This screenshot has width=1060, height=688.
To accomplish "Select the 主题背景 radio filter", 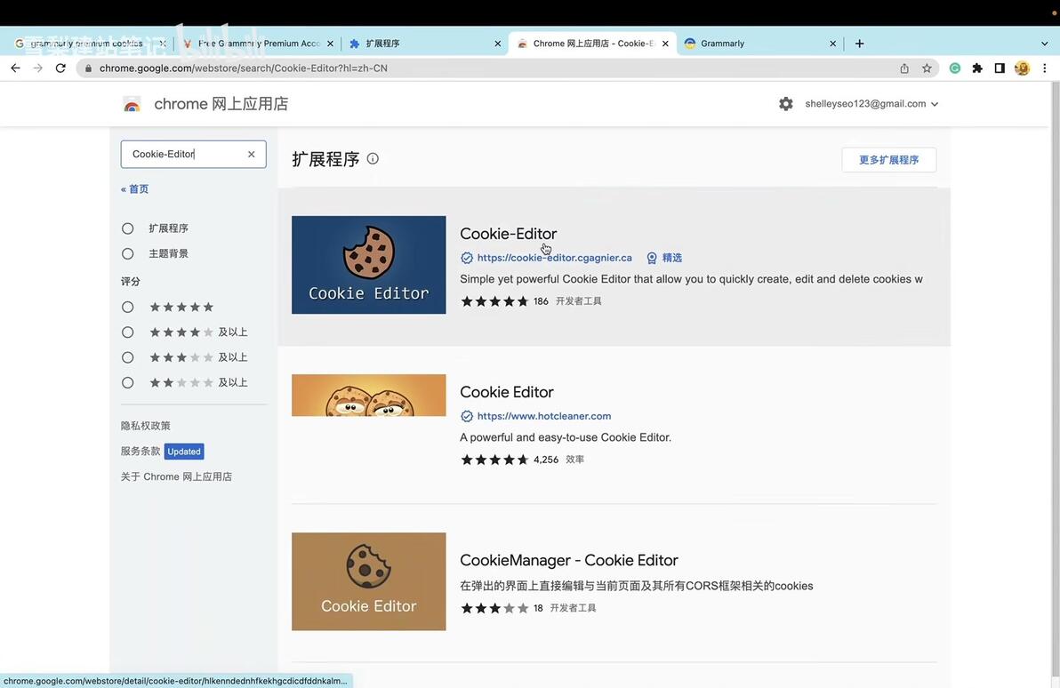I will (x=128, y=253).
